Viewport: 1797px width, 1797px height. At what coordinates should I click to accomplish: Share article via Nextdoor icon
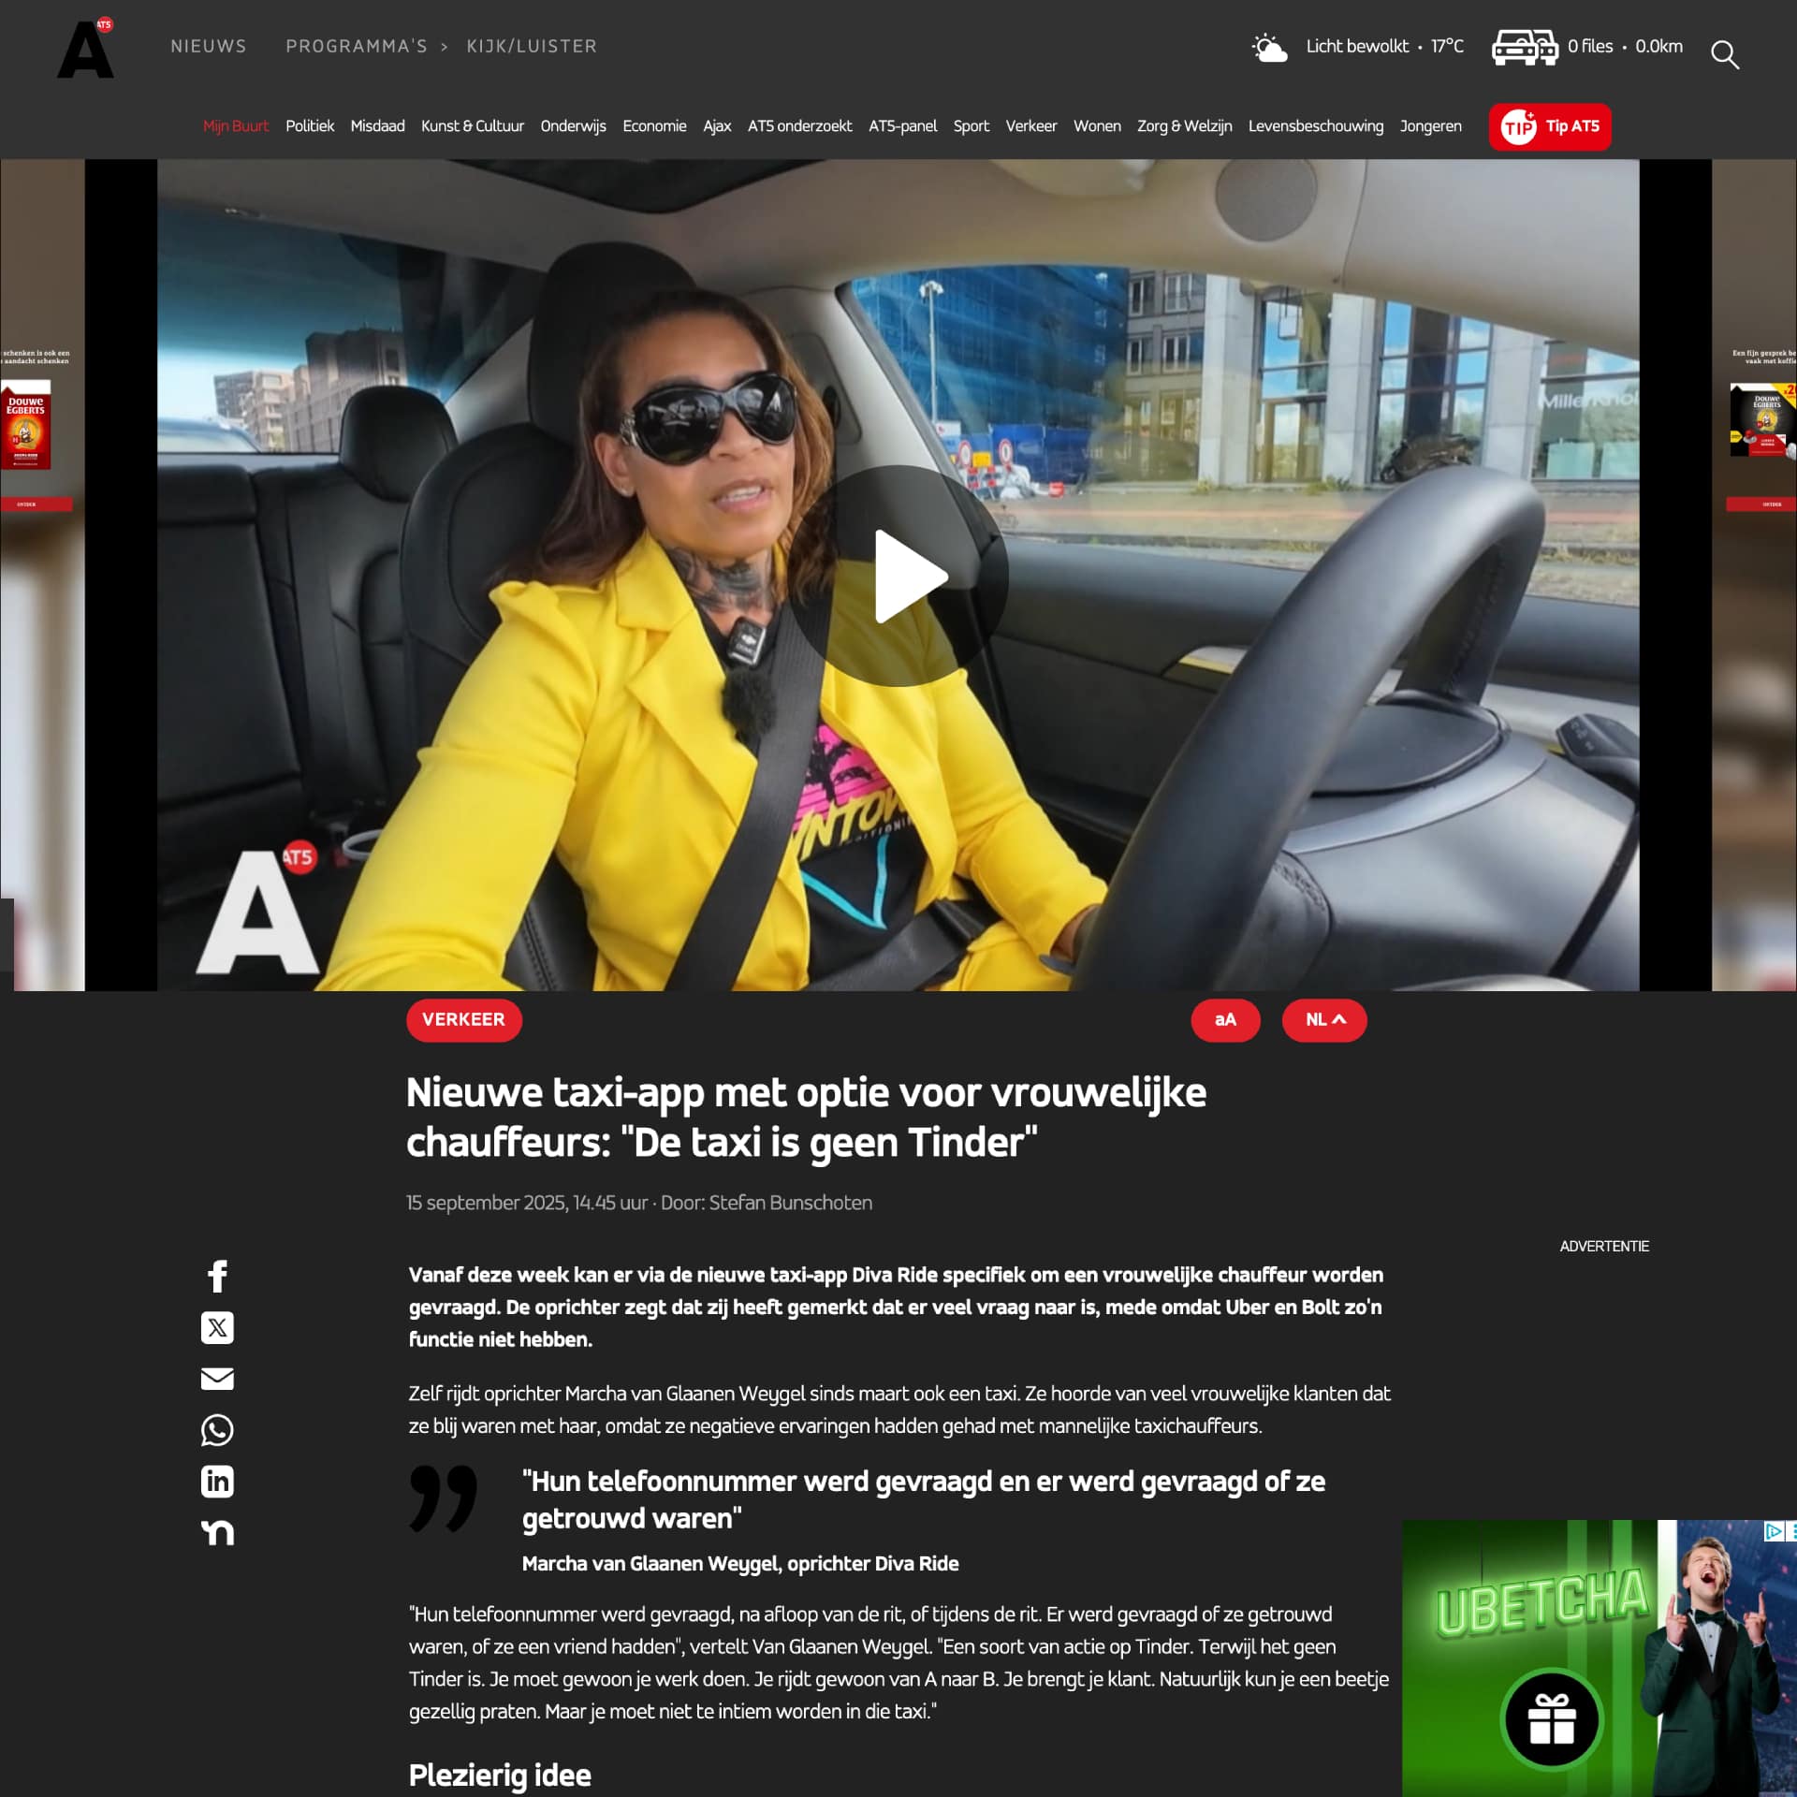[217, 1532]
